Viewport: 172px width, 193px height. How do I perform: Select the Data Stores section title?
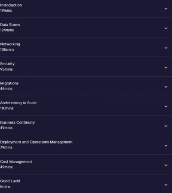coord(10,25)
